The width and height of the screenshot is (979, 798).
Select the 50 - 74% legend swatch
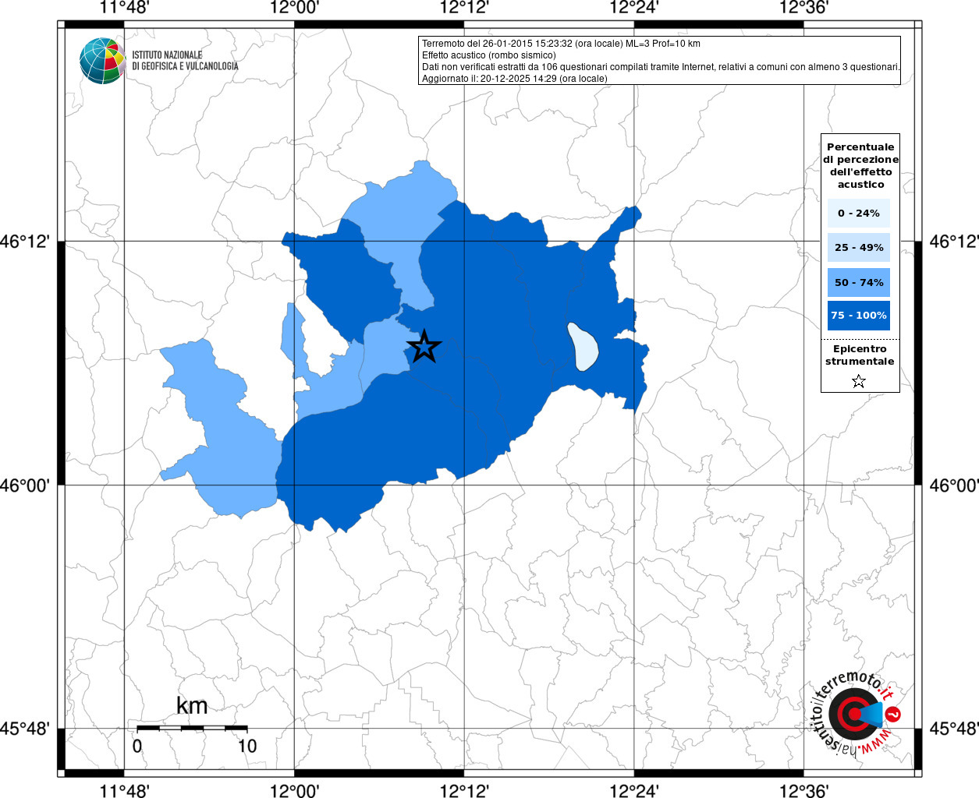(x=859, y=282)
